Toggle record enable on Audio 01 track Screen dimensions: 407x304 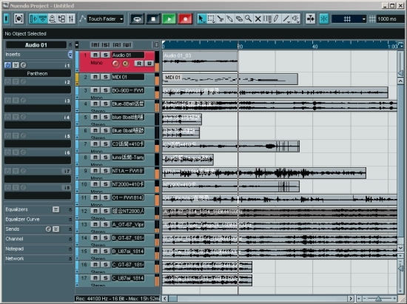(115, 64)
